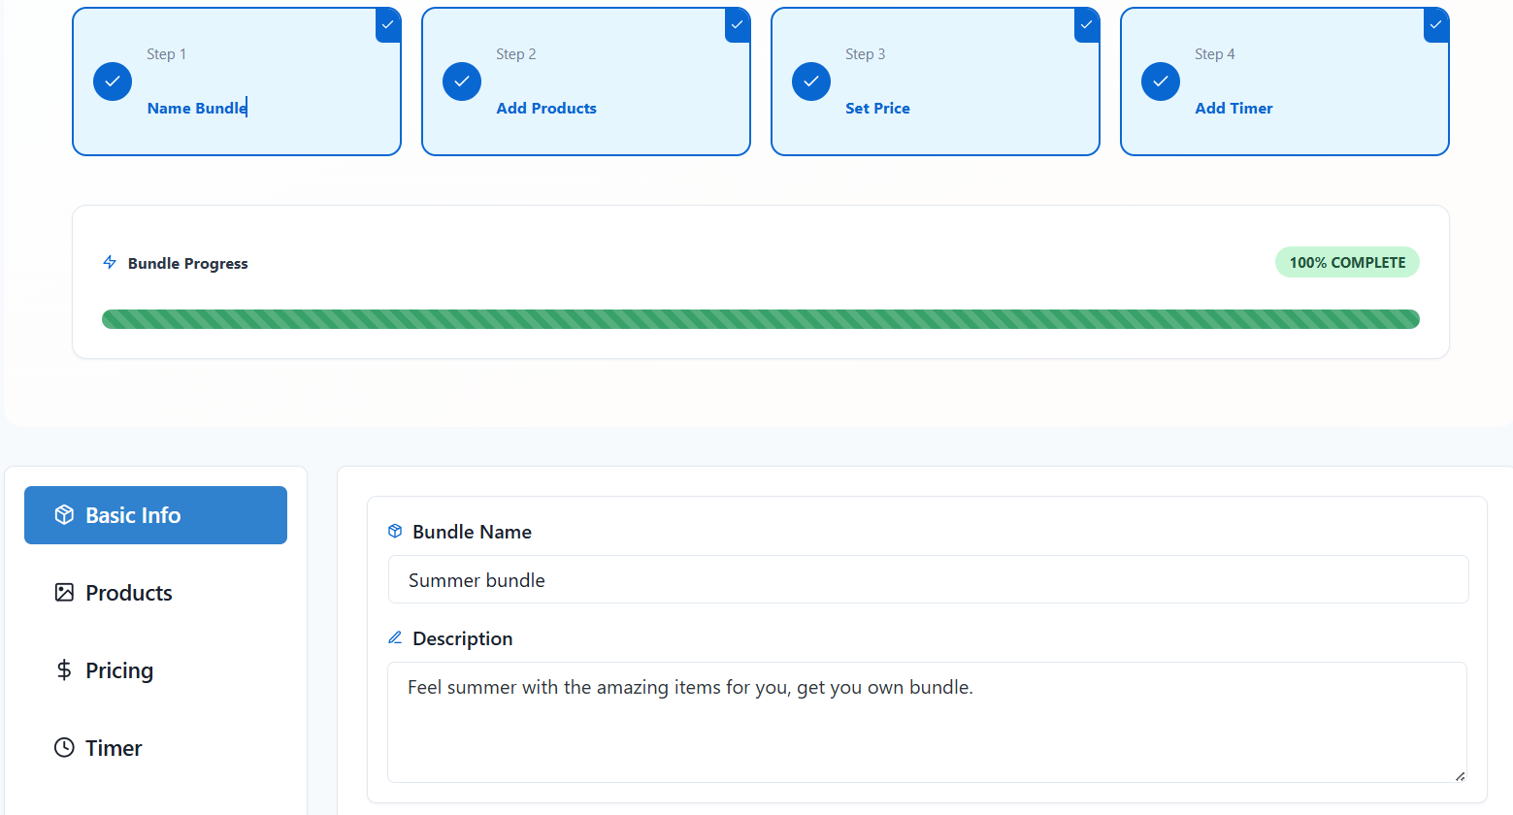Click the 'Bundle Name' field label
The width and height of the screenshot is (1513, 815).
click(x=472, y=532)
